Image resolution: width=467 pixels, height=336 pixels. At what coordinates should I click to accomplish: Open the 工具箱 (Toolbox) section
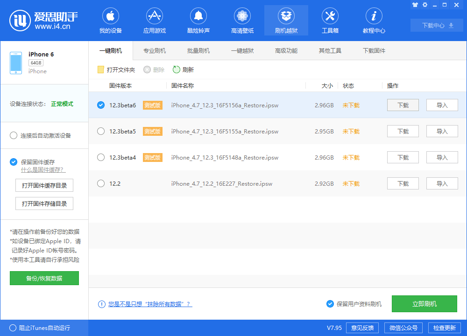(330, 20)
